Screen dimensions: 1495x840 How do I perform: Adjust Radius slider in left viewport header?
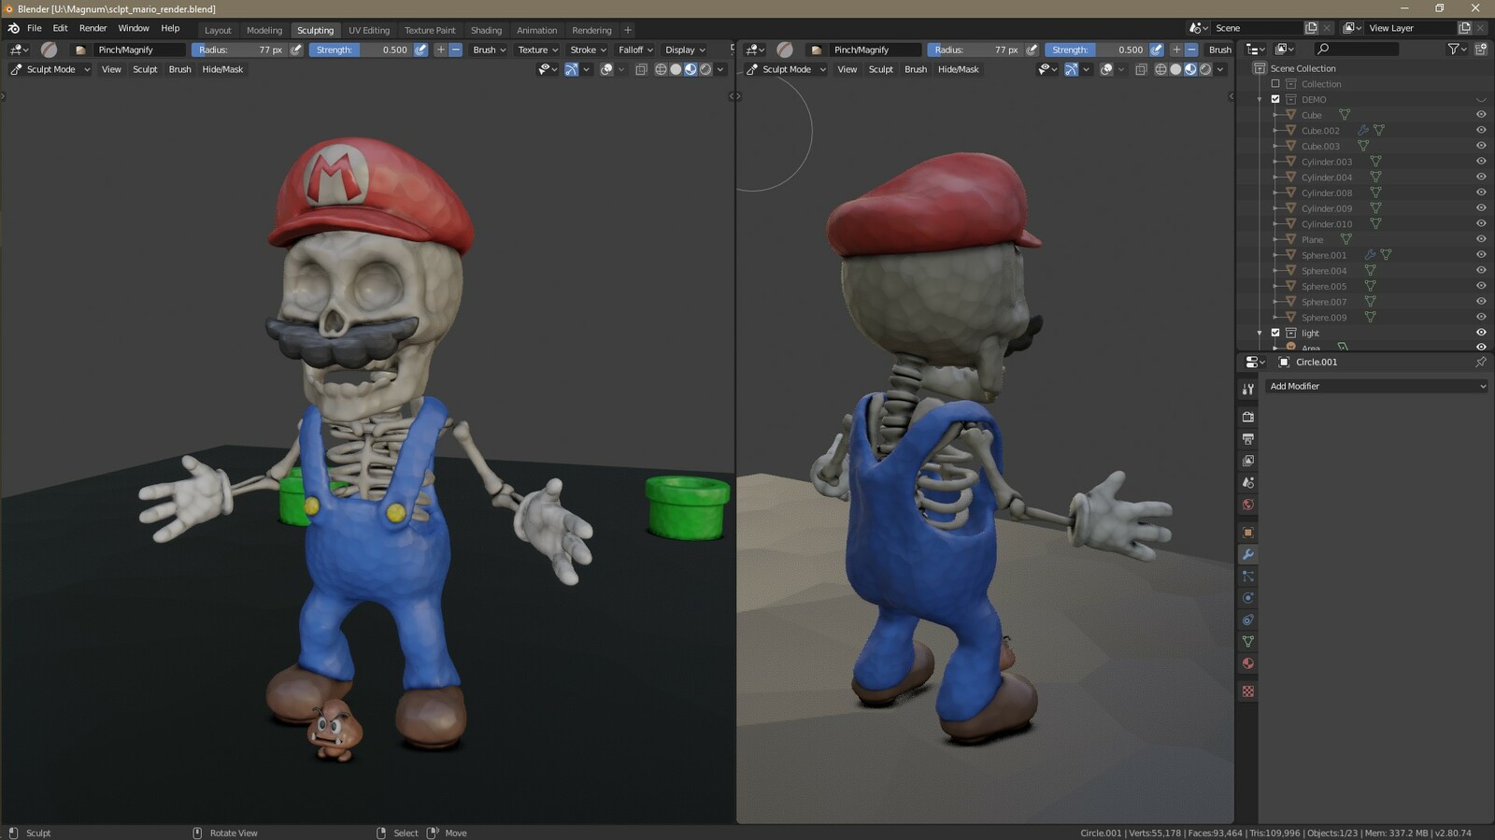tap(240, 50)
